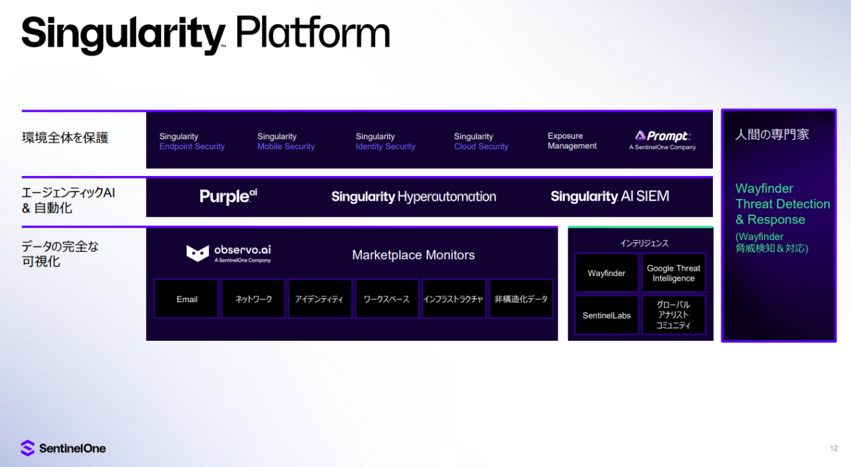Click the SentinelLabs tile
The height and width of the screenshot is (467, 851).
pos(606,315)
